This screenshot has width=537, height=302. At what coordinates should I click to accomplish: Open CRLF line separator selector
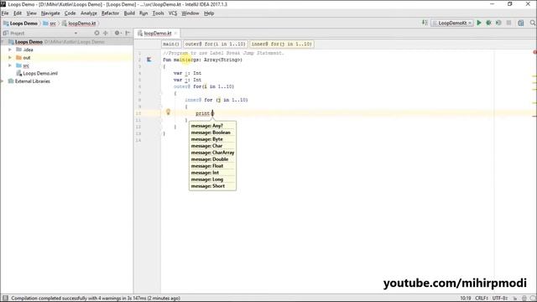[x=482, y=299]
